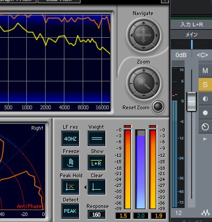
Task: Change LF res 40HZ setting
Action: click(70, 138)
